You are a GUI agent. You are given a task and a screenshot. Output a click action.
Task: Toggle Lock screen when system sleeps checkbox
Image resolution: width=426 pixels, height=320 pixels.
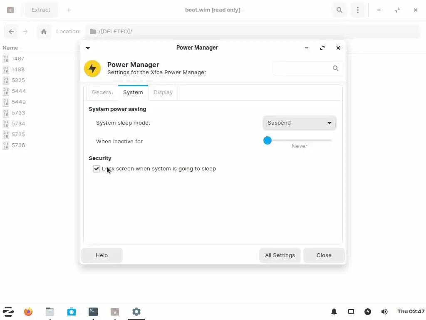[96, 169]
